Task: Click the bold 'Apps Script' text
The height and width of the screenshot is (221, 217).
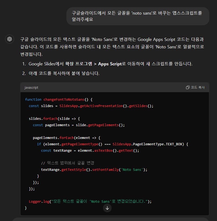Action: coord(110,64)
